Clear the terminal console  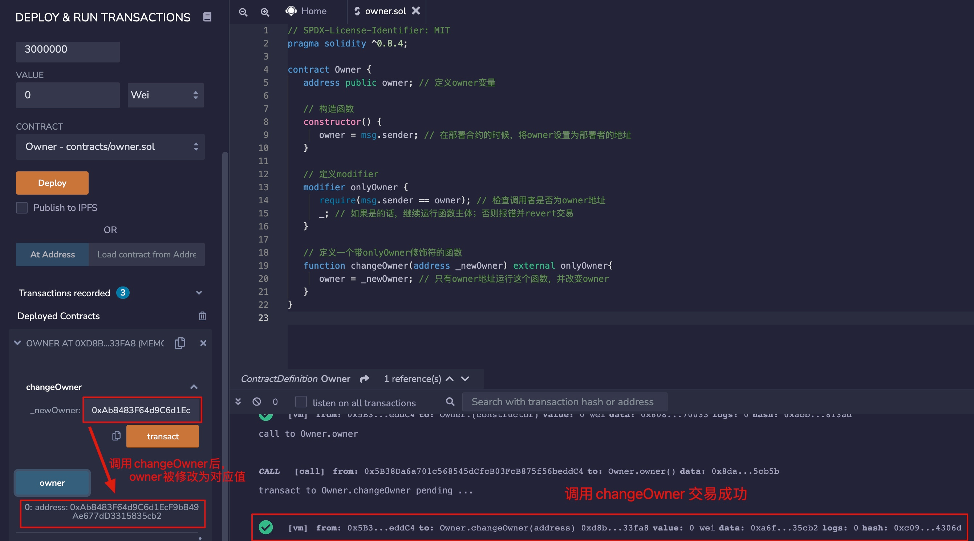pos(257,402)
